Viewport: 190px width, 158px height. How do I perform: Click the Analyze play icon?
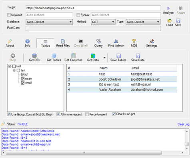click(168, 8)
